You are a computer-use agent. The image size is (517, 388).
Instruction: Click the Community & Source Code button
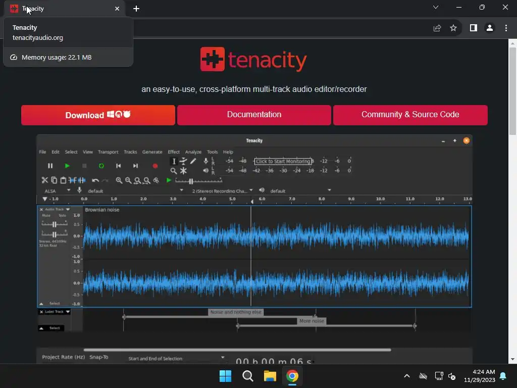[410, 115]
